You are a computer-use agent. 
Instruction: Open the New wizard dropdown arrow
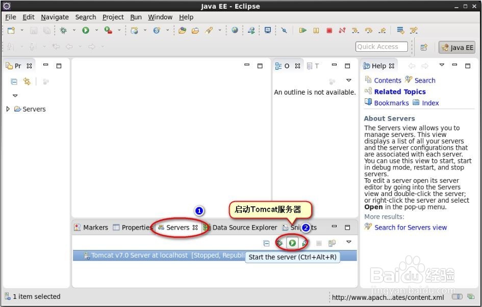point(22,30)
